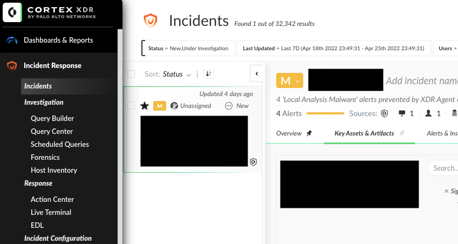Switch to Alerts & Insights tab

coord(442,133)
